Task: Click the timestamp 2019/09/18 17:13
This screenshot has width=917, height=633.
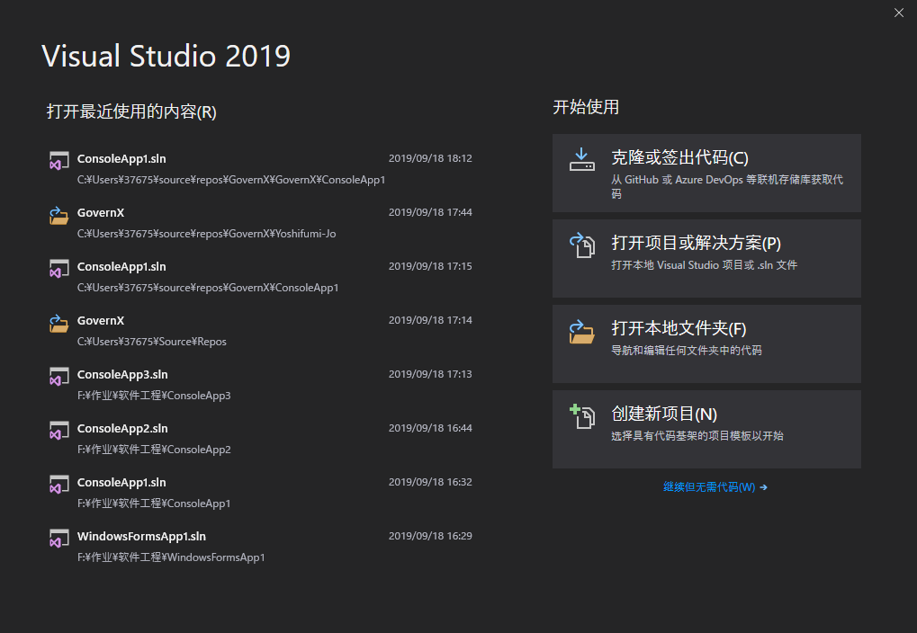Action: coord(430,374)
